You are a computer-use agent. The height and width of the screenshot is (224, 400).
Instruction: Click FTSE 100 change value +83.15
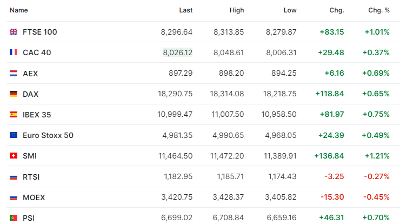332,32
